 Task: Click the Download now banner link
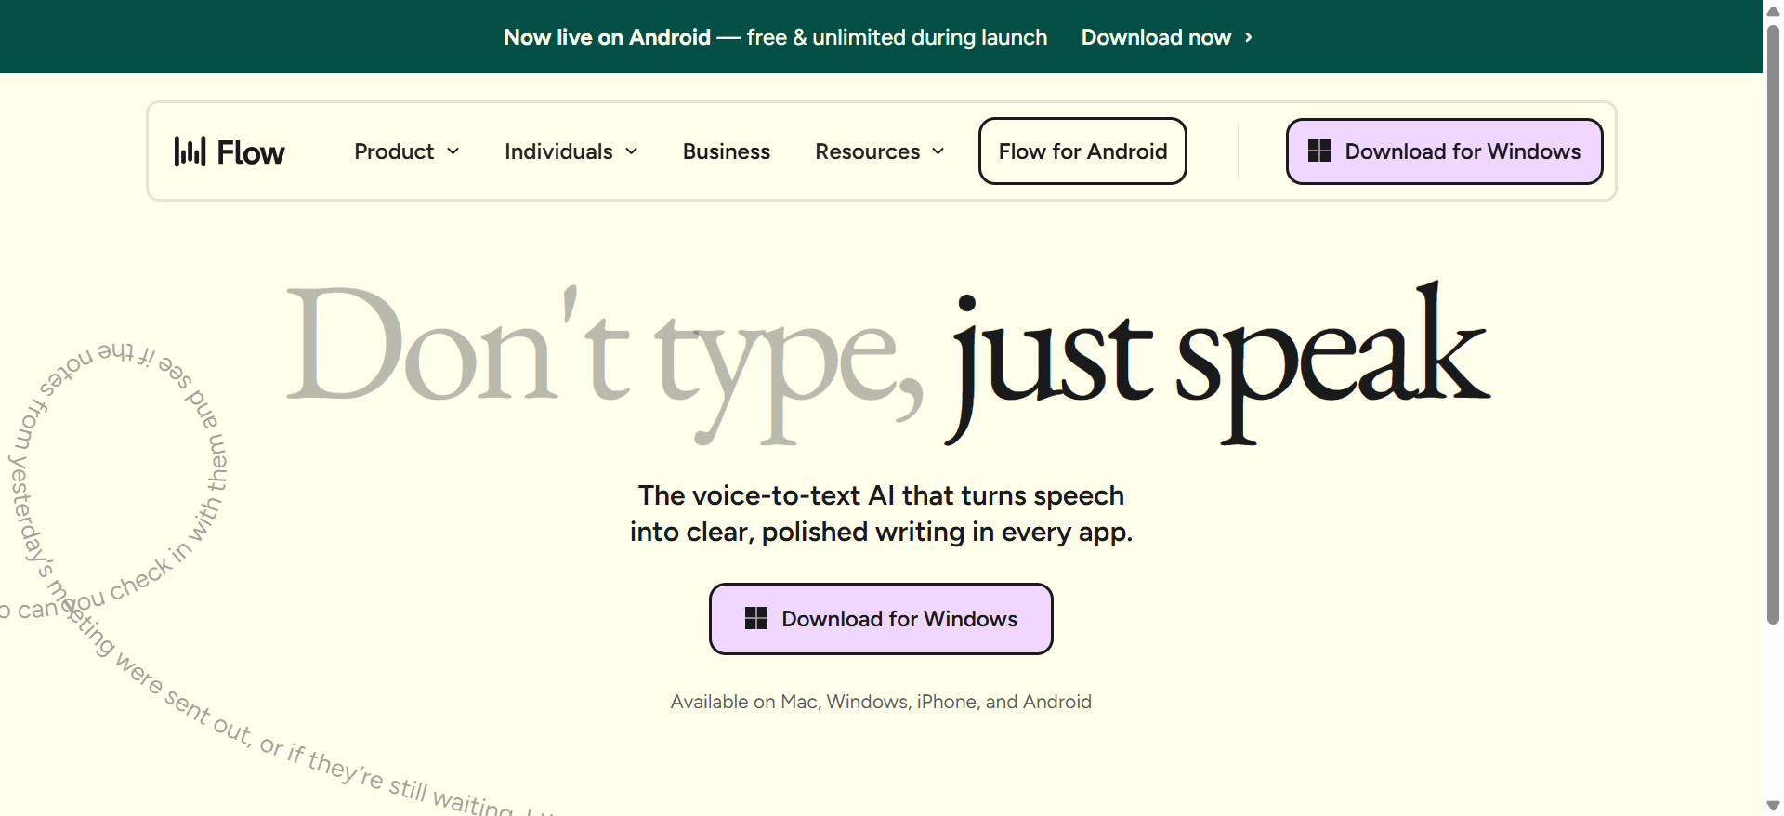[x=1167, y=37]
